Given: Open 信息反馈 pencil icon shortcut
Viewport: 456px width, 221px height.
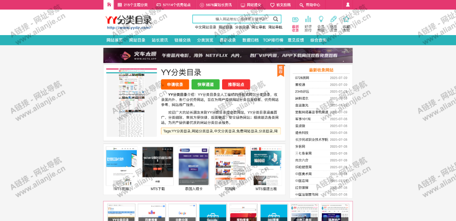Looking at the screenshot, I should pyautogui.click(x=334, y=20).
